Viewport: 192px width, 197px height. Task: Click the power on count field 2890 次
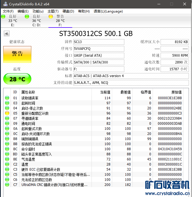coord(175,62)
